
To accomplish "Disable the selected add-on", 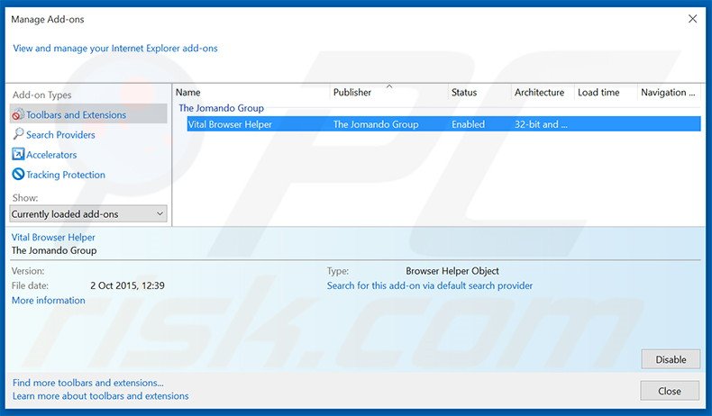I will tap(671, 359).
